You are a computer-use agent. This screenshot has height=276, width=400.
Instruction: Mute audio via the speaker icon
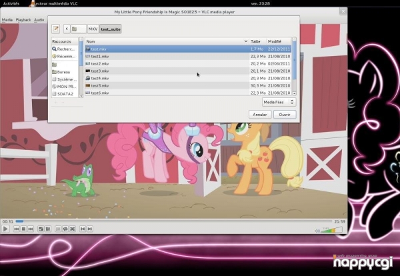317,231
